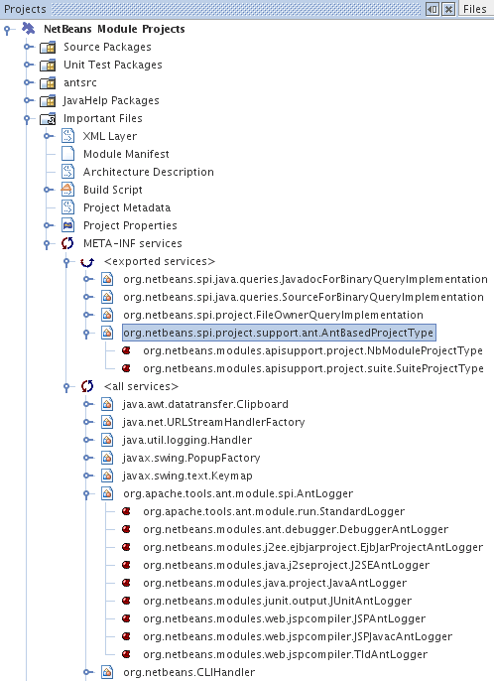Close the Projects window
The image size is (494, 681).
pyautogui.click(x=448, y=9)
